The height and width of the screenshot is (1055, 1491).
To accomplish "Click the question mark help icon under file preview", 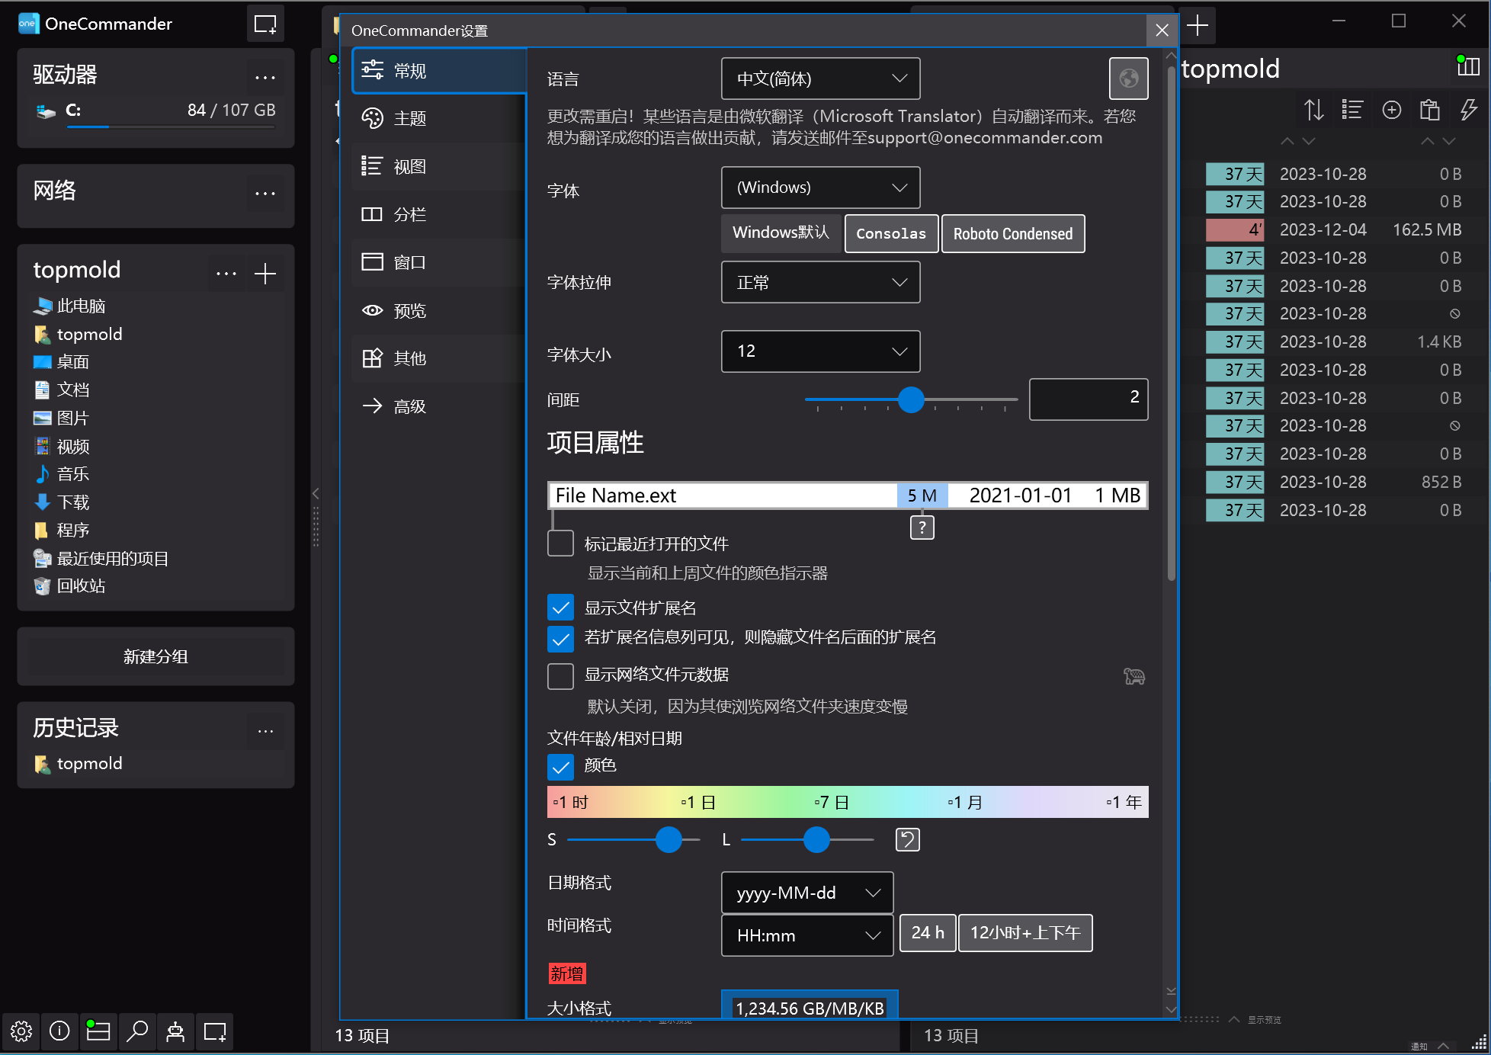I will point(922,527).
